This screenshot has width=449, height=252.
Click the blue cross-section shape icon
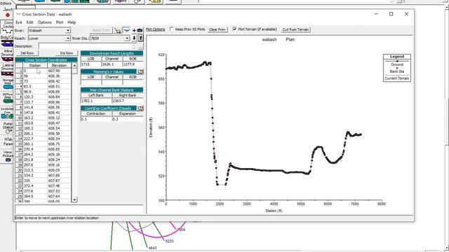click(x=126, y=30)
